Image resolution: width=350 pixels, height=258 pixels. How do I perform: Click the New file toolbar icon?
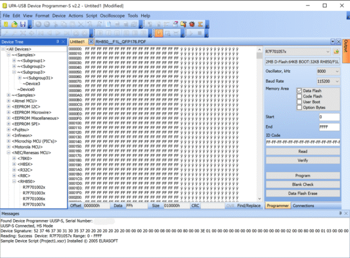tap(6, 24)
